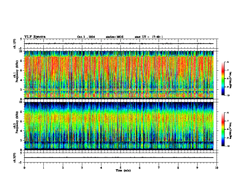Click the "-10" label on ch.2 colorbar
The image size is (244, 188).
(x=228, y=146)
